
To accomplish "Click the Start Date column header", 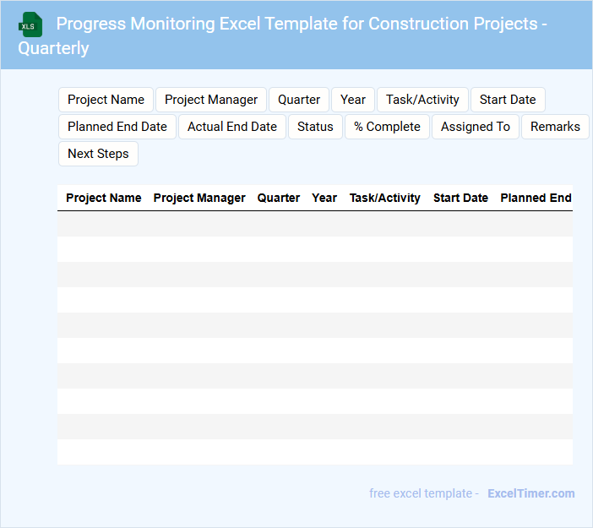I will click(460, 198).
